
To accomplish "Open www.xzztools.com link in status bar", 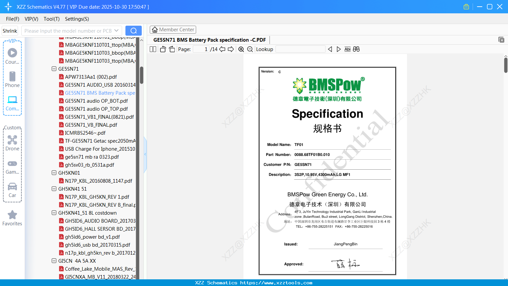I will 276,283.
